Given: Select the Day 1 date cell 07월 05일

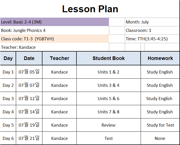Looking at the screenshot, I should coord(29,72).
